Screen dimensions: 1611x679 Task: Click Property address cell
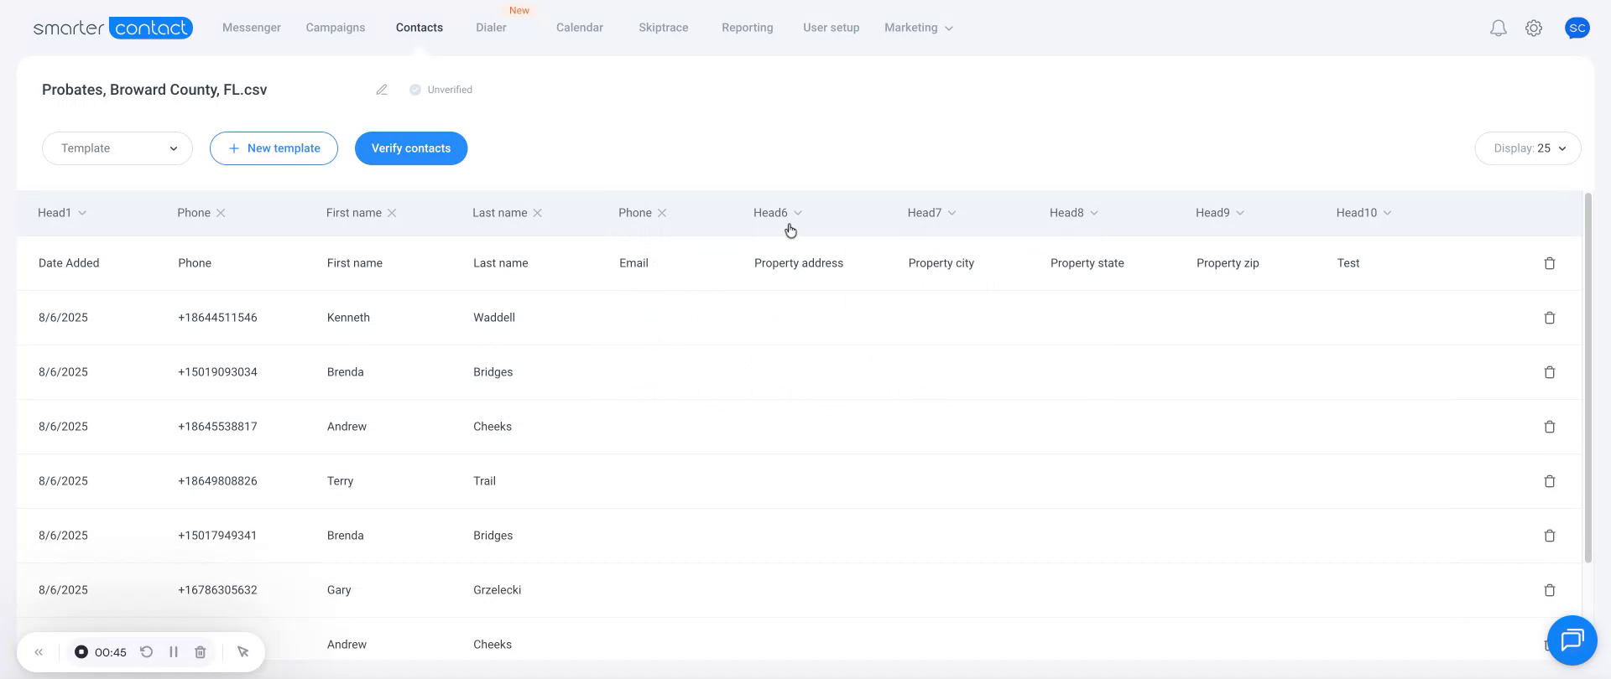799,263
